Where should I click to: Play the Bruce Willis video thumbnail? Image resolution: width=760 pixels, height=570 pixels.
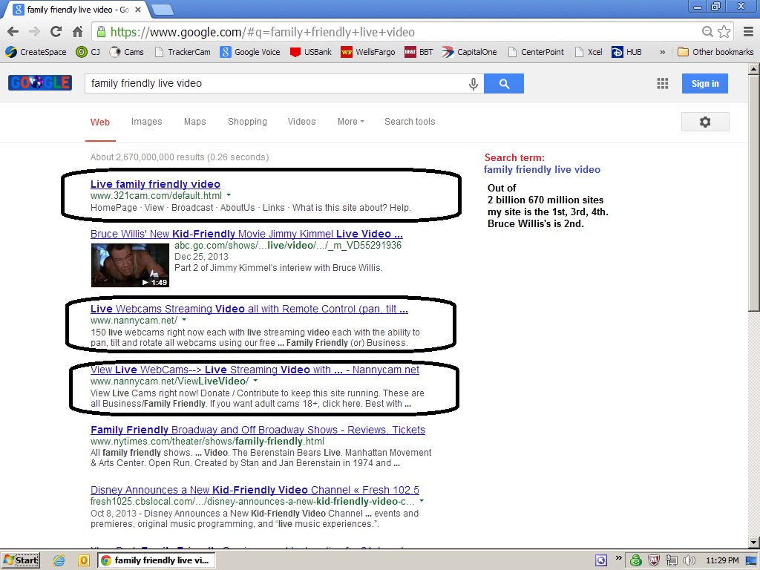click(x=130, y=265)
